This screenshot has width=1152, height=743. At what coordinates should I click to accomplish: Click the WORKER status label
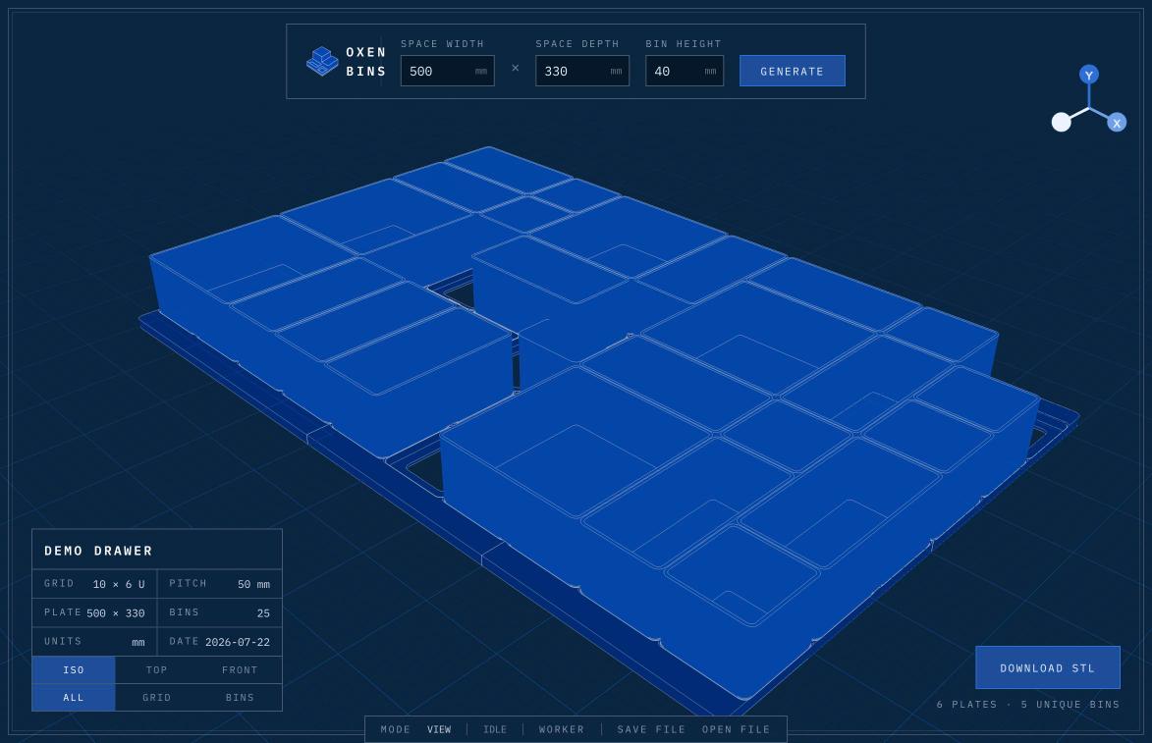tap(562, 730)
